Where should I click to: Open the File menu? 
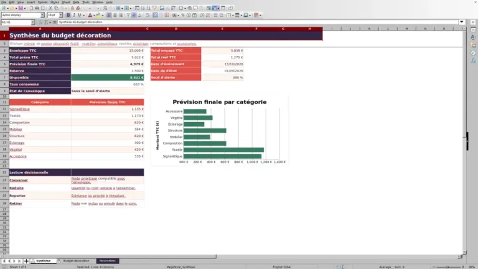click(4, 2)
